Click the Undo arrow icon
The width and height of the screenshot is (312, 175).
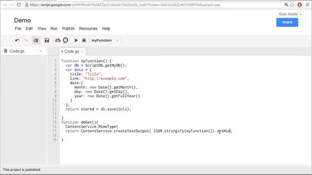tap(18, 40)
